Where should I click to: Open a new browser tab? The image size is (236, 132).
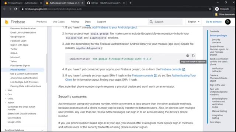131,3
